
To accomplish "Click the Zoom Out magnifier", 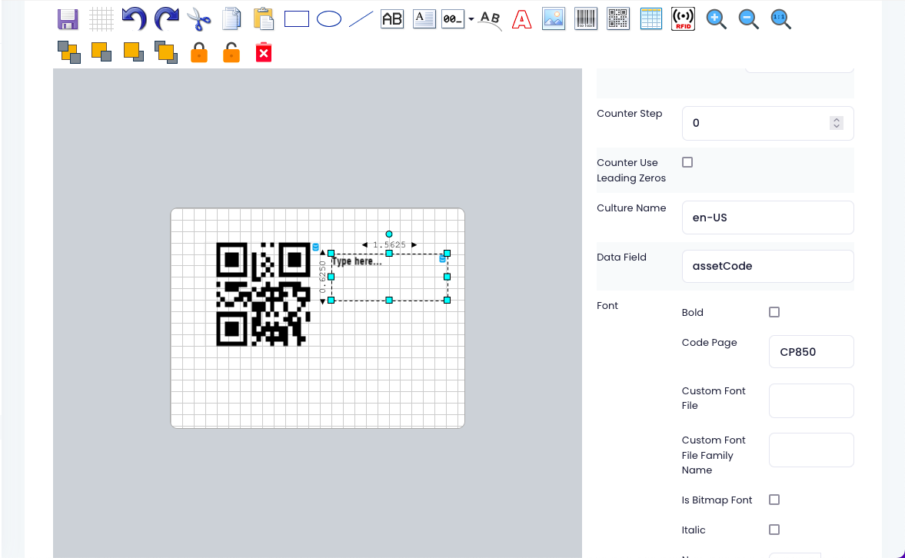I will (749, 19).
